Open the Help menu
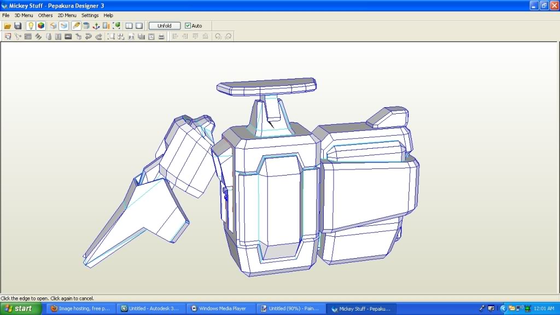Viewport: 560px width, 315px height. [108, 15]
